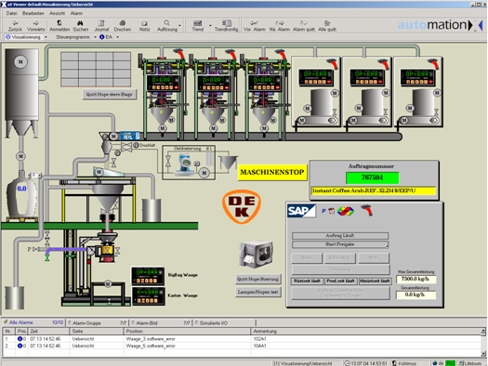Click the barcode scanner icon in SAP panel
This screenshot has height=366, width=488.
[x=367, y=211]
